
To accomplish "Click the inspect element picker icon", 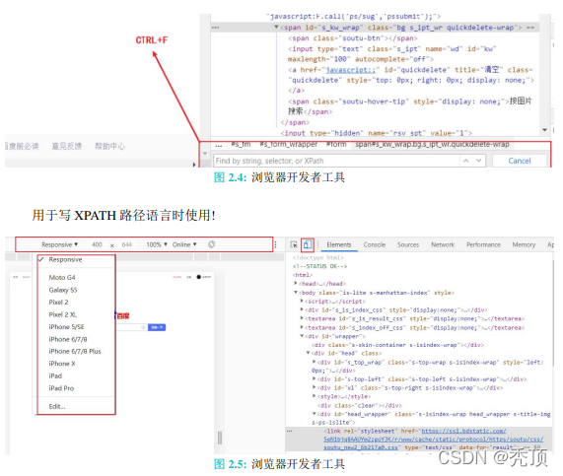I will pos(294,244).
